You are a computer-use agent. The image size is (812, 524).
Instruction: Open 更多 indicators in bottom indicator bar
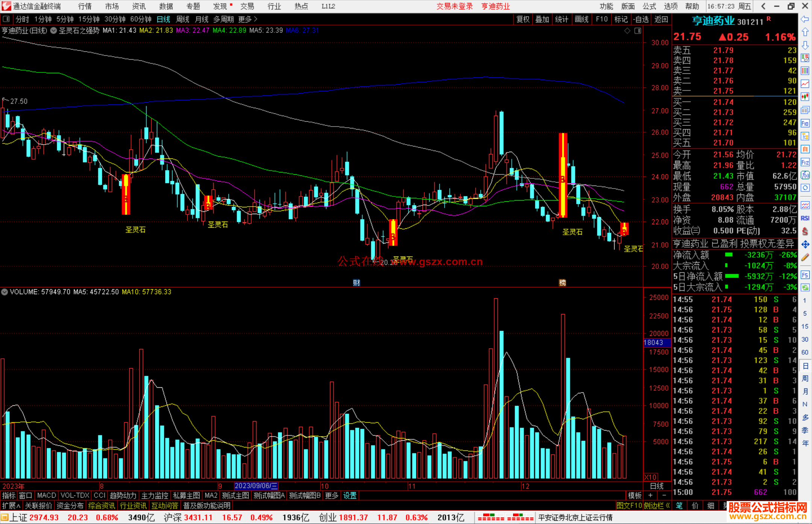(332, 495)
